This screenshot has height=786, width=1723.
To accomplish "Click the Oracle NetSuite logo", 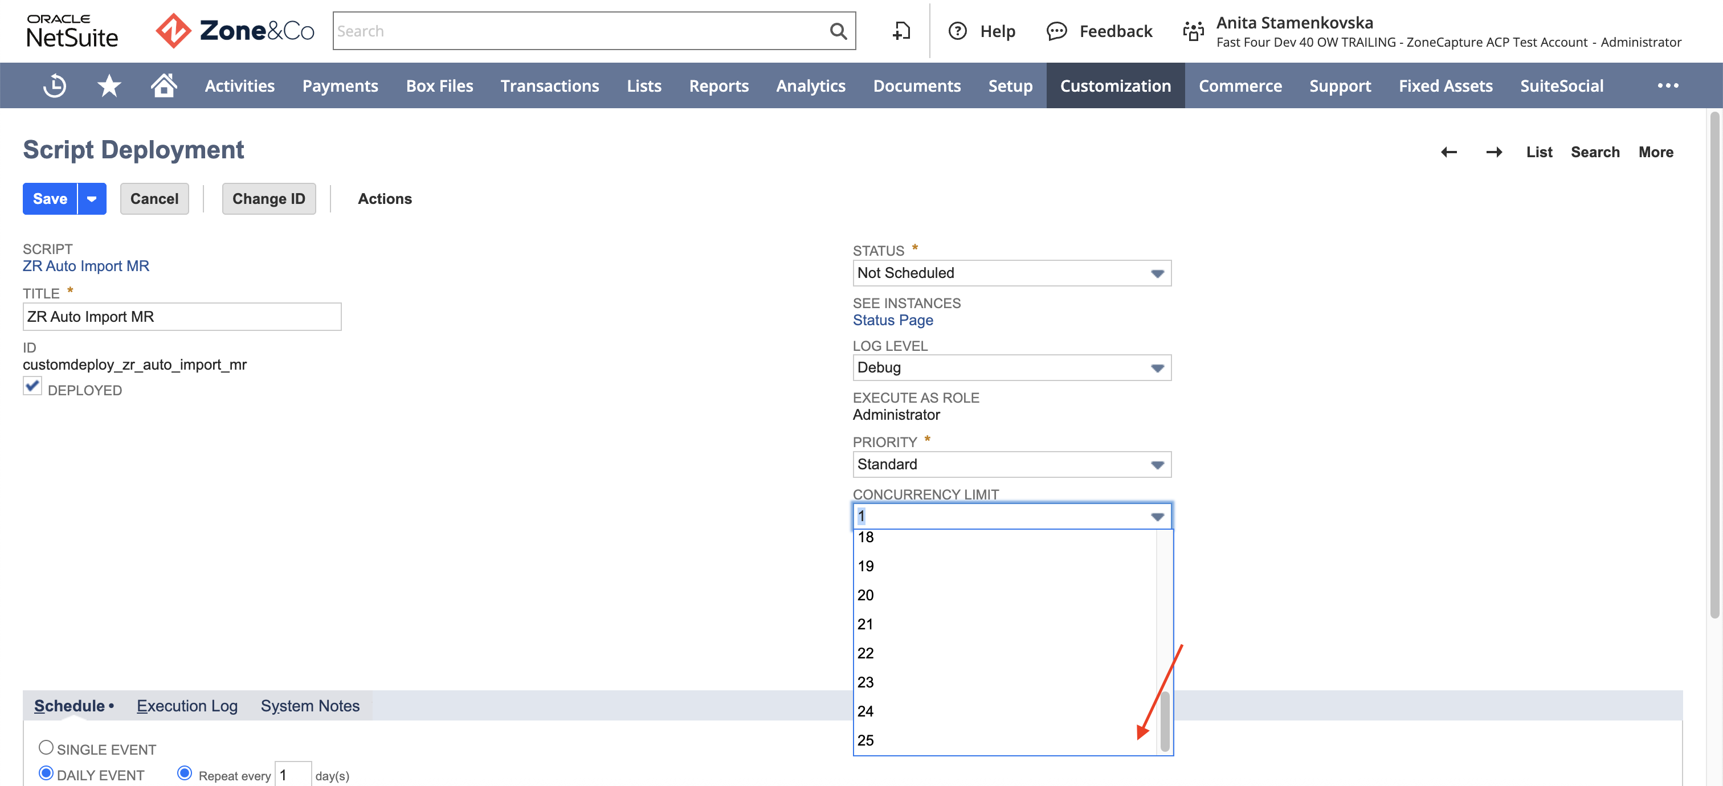I will click(72, 31).
